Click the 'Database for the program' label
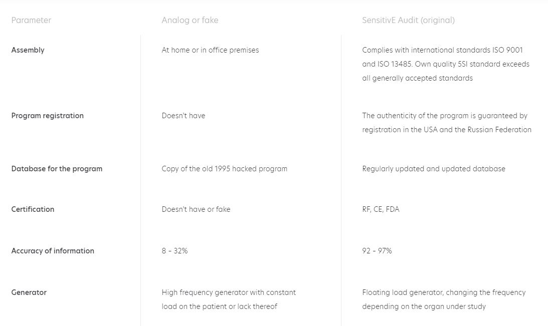 click(x=57, y=169)
